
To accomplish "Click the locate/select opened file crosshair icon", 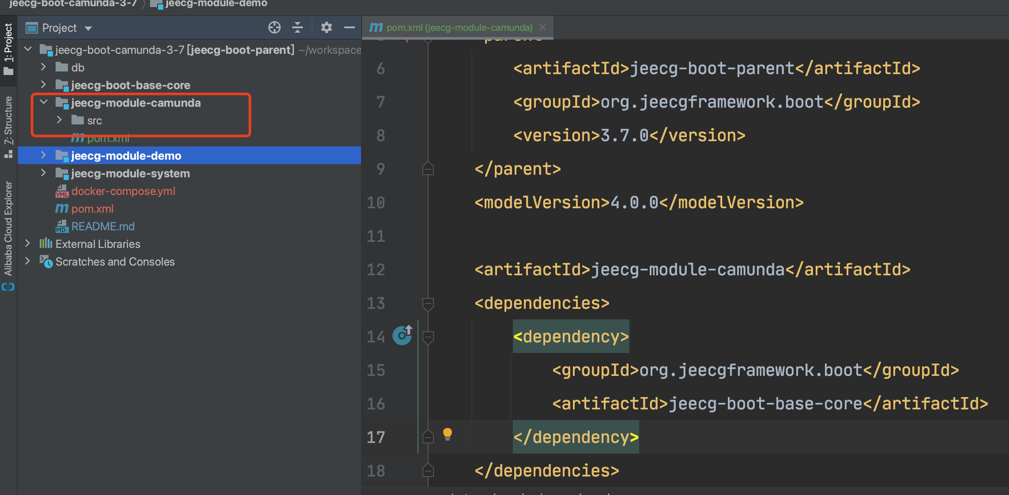I will (274, 27).
